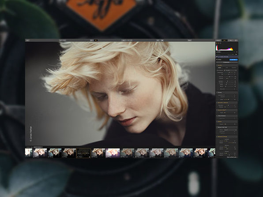
Task: Click the Contrast slider in Develop
Action: point(229,78)
